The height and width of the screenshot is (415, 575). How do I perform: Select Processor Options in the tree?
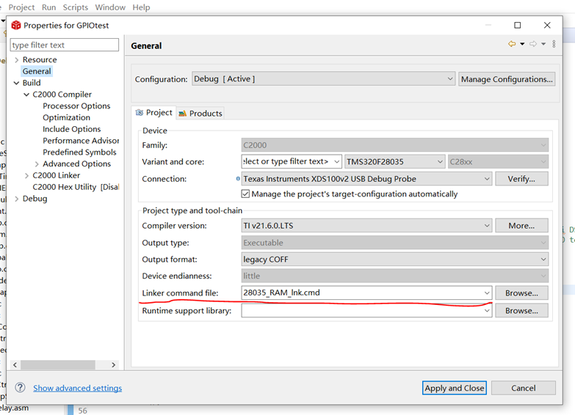[76, 106]
